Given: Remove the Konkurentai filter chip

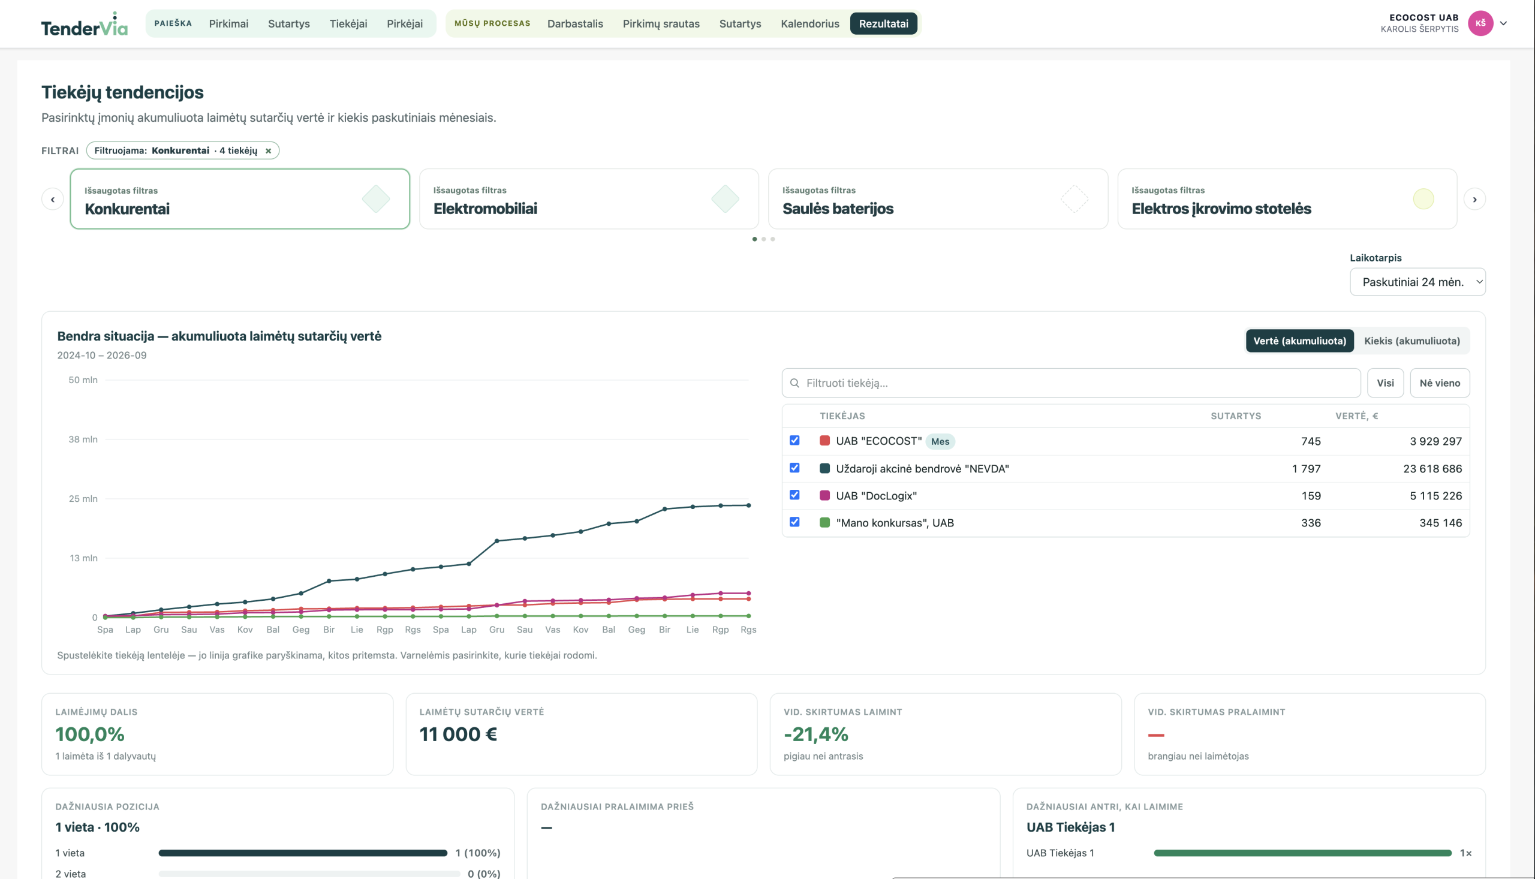Looking at the screenshot, I should point(268,151).
